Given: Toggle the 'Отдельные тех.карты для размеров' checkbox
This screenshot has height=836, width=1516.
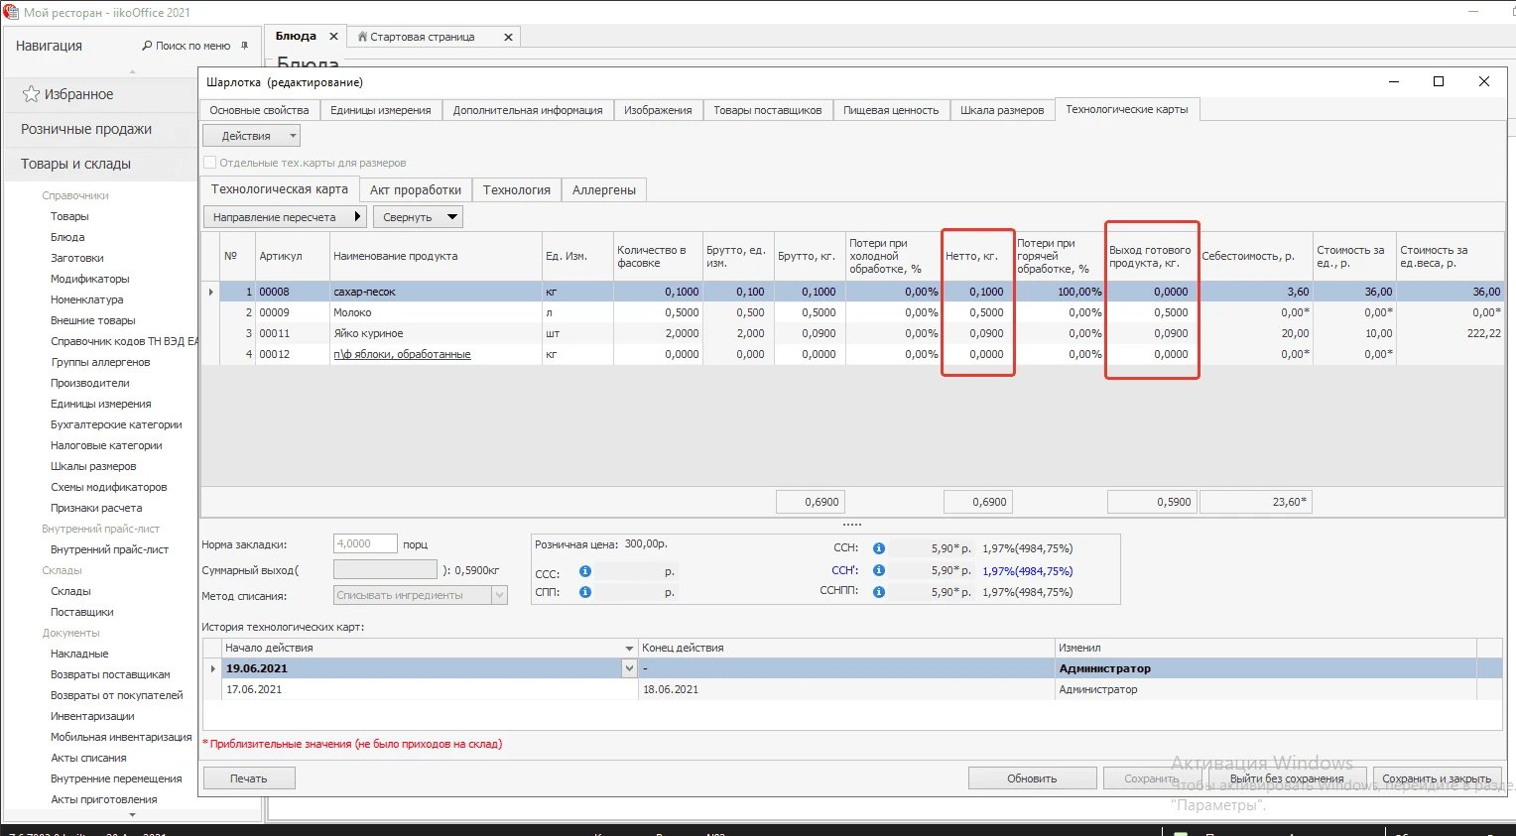Looking at the screenshot, I should (209, 163).
